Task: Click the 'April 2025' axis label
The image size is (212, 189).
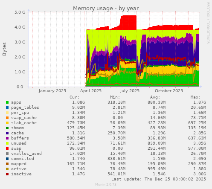Action: [91, 91]
